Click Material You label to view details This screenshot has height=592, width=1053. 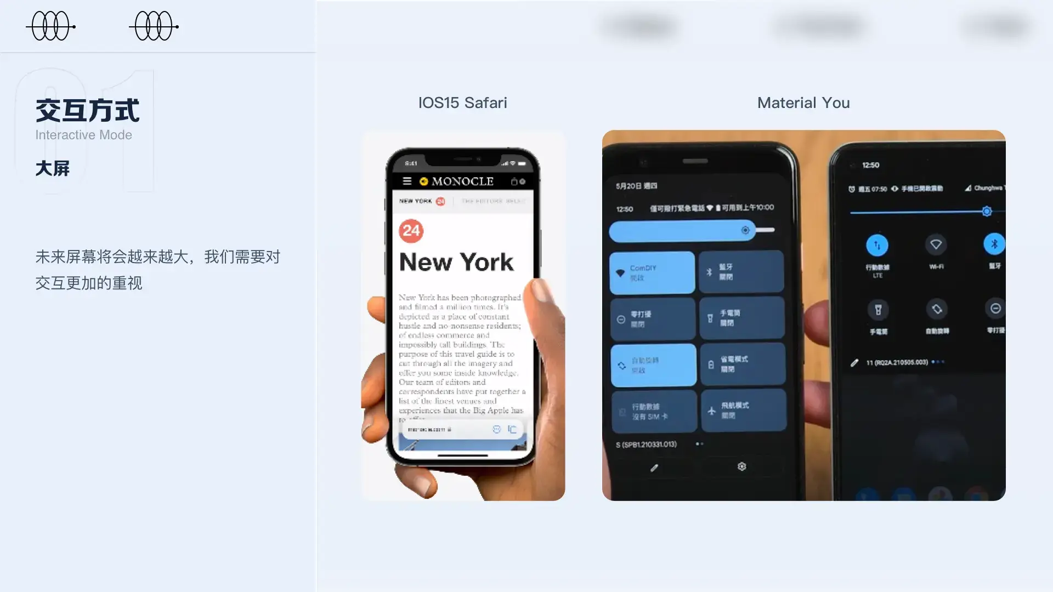803,103
